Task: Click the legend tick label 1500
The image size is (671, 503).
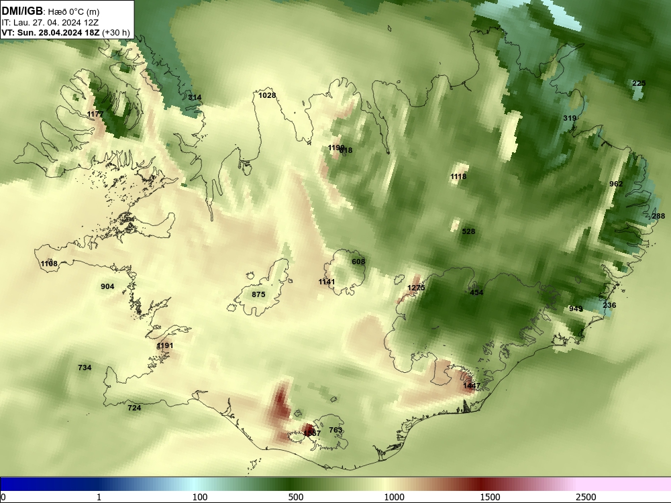Action: [x=490, y=497]
